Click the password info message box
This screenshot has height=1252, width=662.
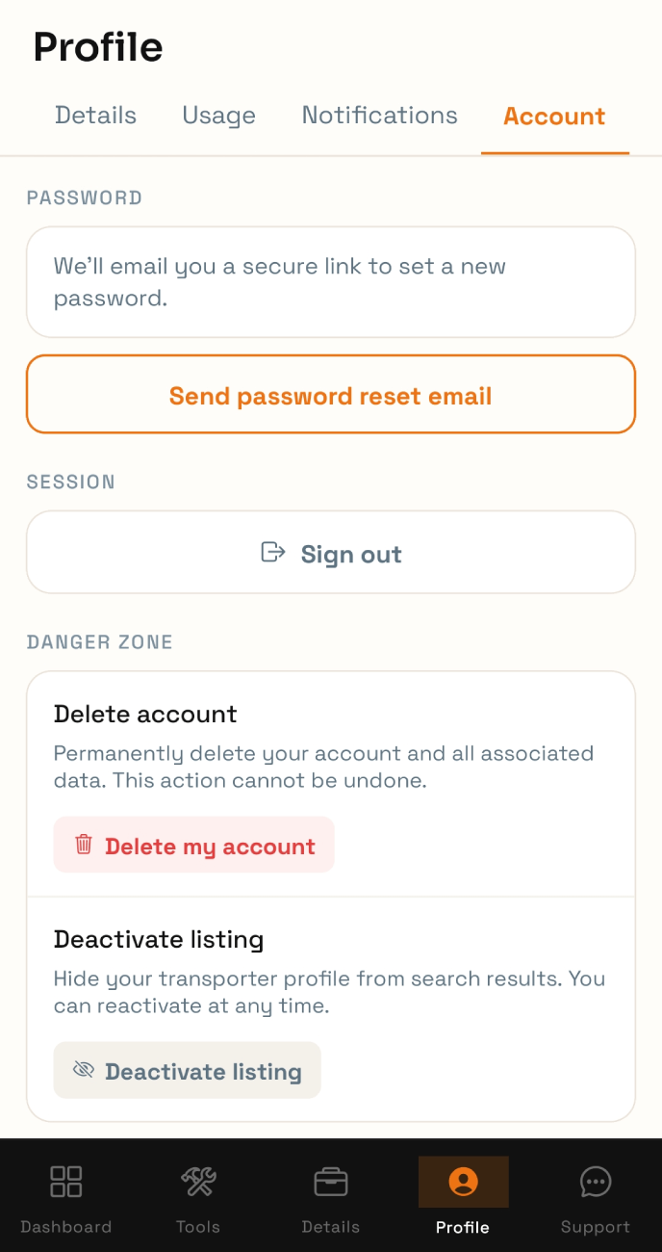click(331, 282)
